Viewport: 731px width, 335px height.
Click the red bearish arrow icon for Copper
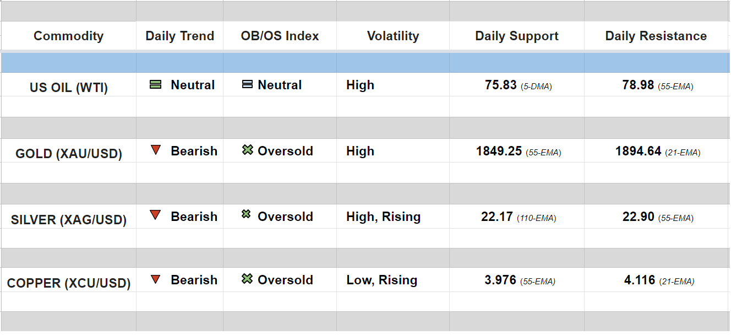(156, 279)
